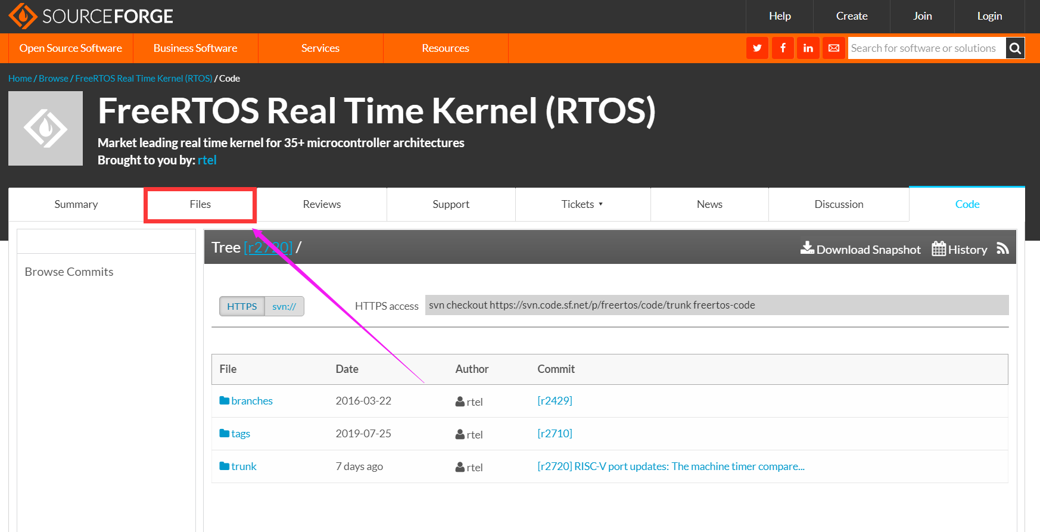1040x532 pixels.
Task: Click Login in the top bar
Action: pyautogui.click(x=989, y=16)
